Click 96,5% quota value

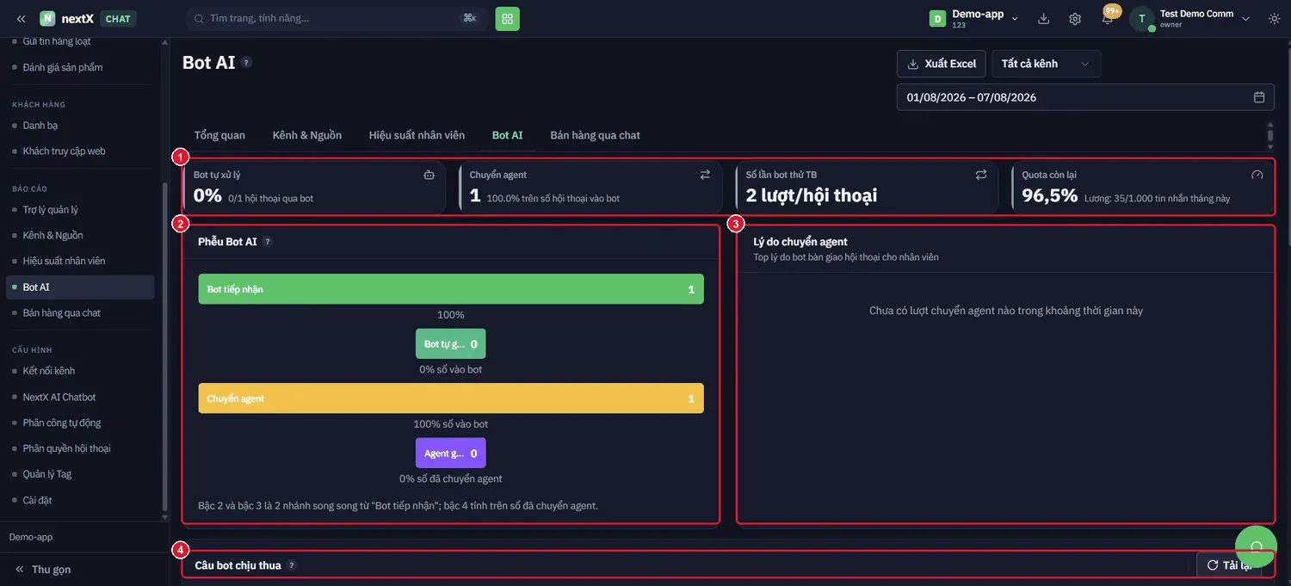tap(1050, 195)
